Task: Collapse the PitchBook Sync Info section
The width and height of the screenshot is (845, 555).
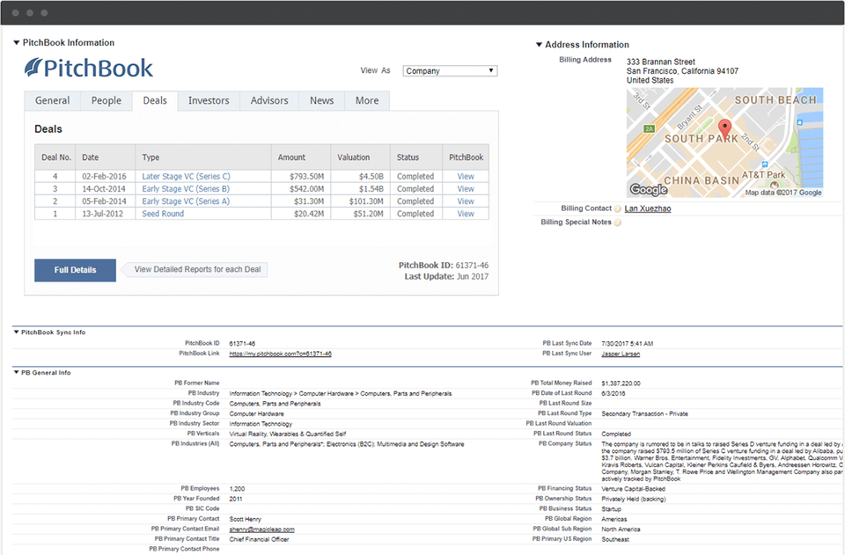Action: [16, 332]
